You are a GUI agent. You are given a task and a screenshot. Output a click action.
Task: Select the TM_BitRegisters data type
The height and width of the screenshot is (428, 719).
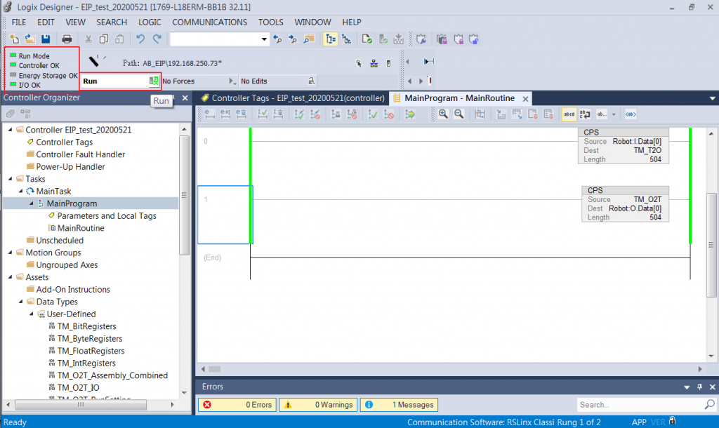pos(86,326)
